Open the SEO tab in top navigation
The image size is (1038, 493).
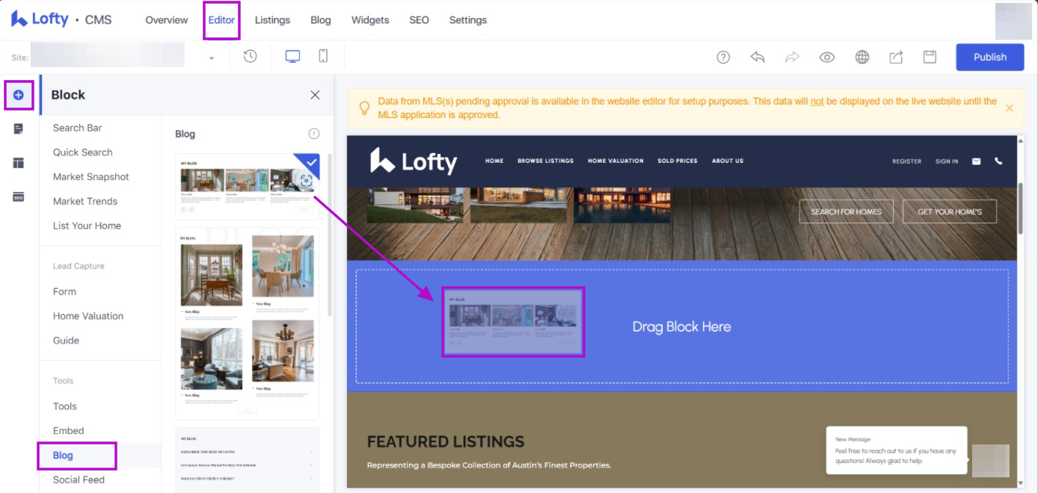point(420,20)
